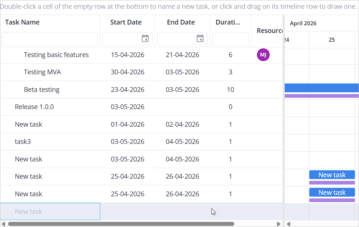Click timeline scrollbar left arrow

[x=288, y=224]
